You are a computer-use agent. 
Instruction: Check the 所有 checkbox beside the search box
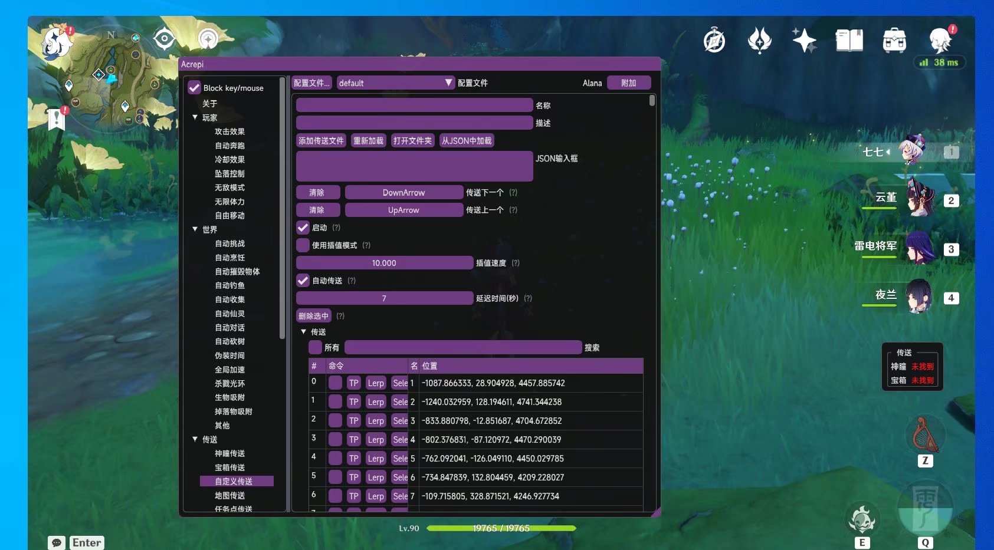point(315,348)
